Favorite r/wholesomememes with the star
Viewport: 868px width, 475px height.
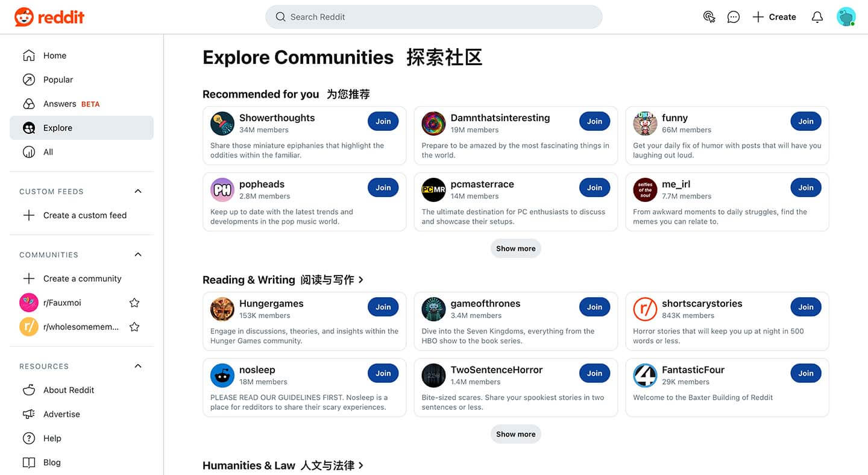pos(134,327)
